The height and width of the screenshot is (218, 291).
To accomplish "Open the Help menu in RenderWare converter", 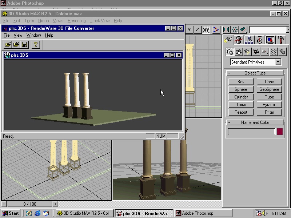I will pos(49,35).
